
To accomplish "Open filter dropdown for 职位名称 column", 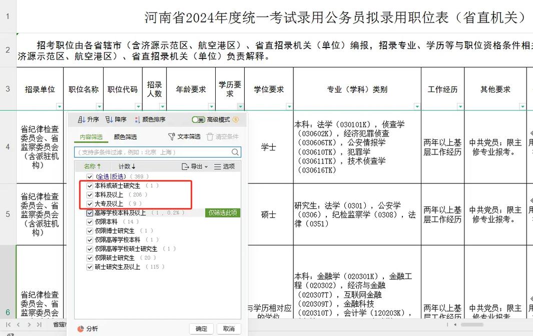I will [99, 106].
